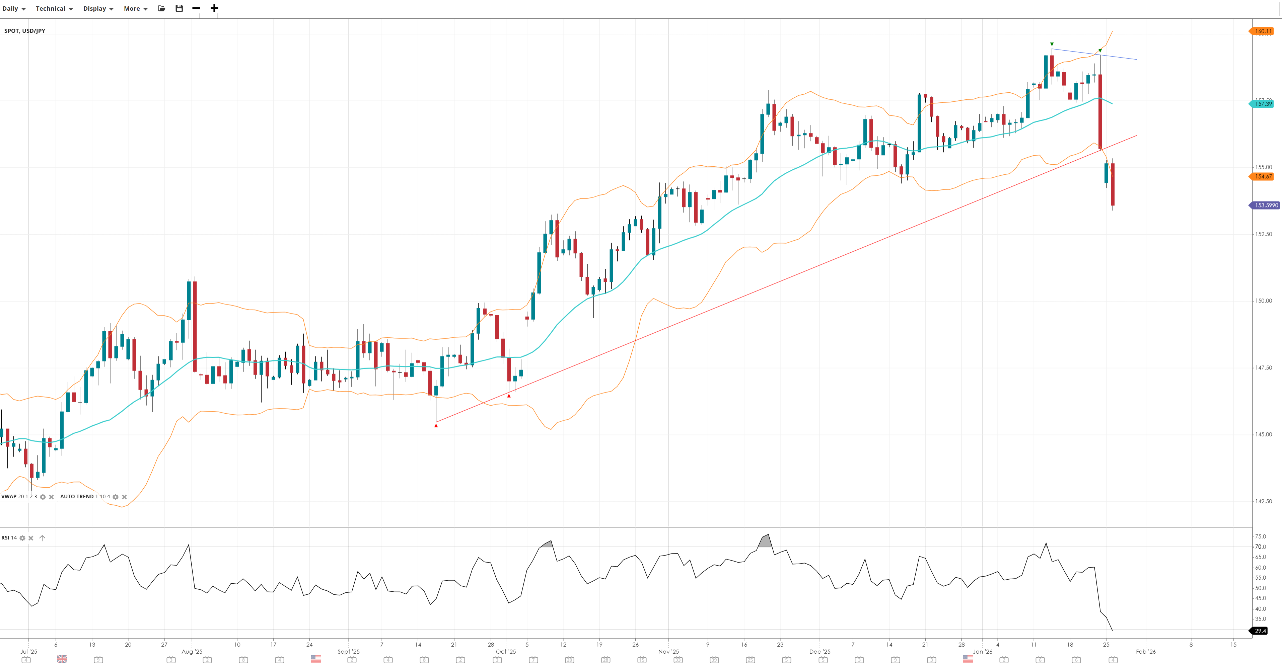The width and height of the screenshot is (1282, 666).
Task: Click the UK flag event marker
Action: coord(62,659)
